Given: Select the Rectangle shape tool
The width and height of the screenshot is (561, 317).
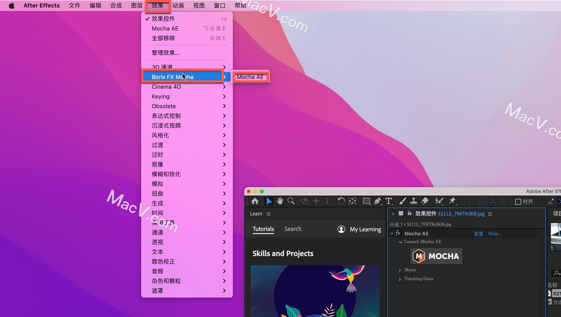Looking at the screenshot, I should (x=366, y=201).
